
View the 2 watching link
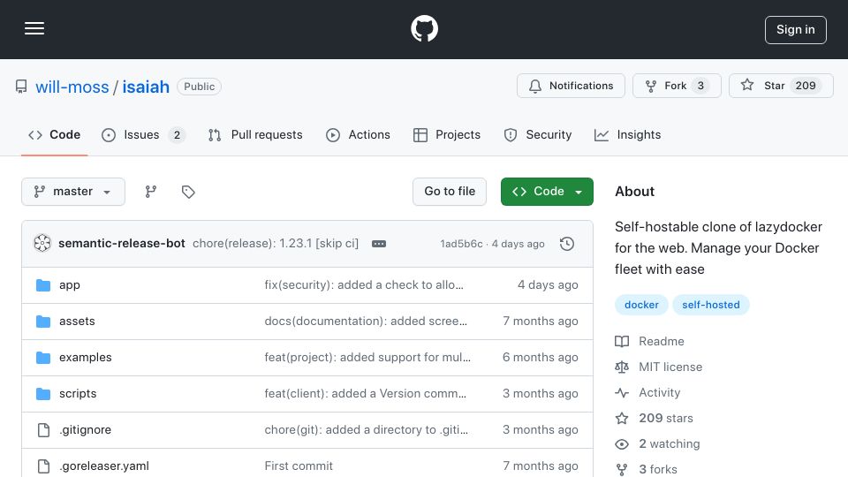pyautogui.click(x=657, y=444)
